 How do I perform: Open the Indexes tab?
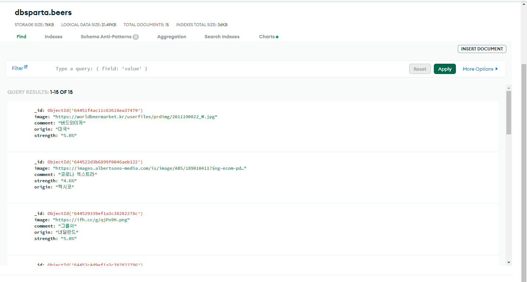[x=53, y=36]
